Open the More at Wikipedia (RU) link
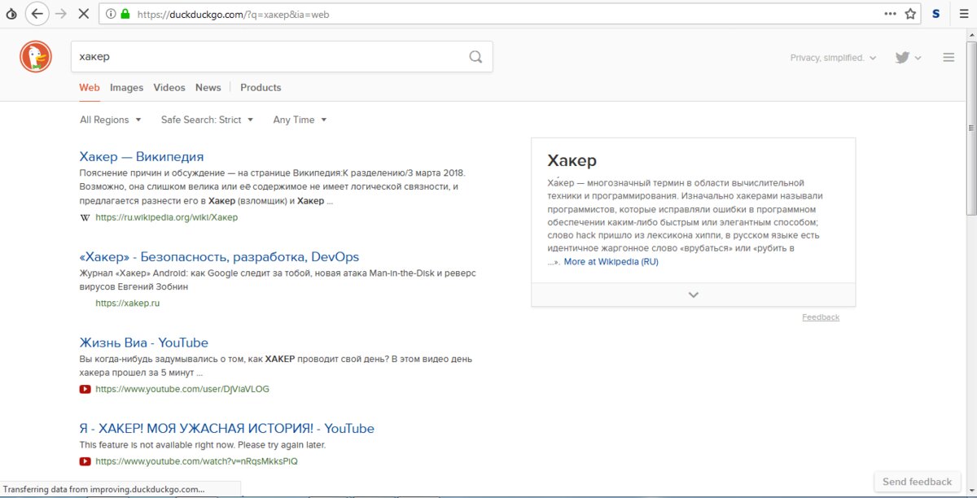Viewport: 977px width, 498px height. tap(611, 261)
